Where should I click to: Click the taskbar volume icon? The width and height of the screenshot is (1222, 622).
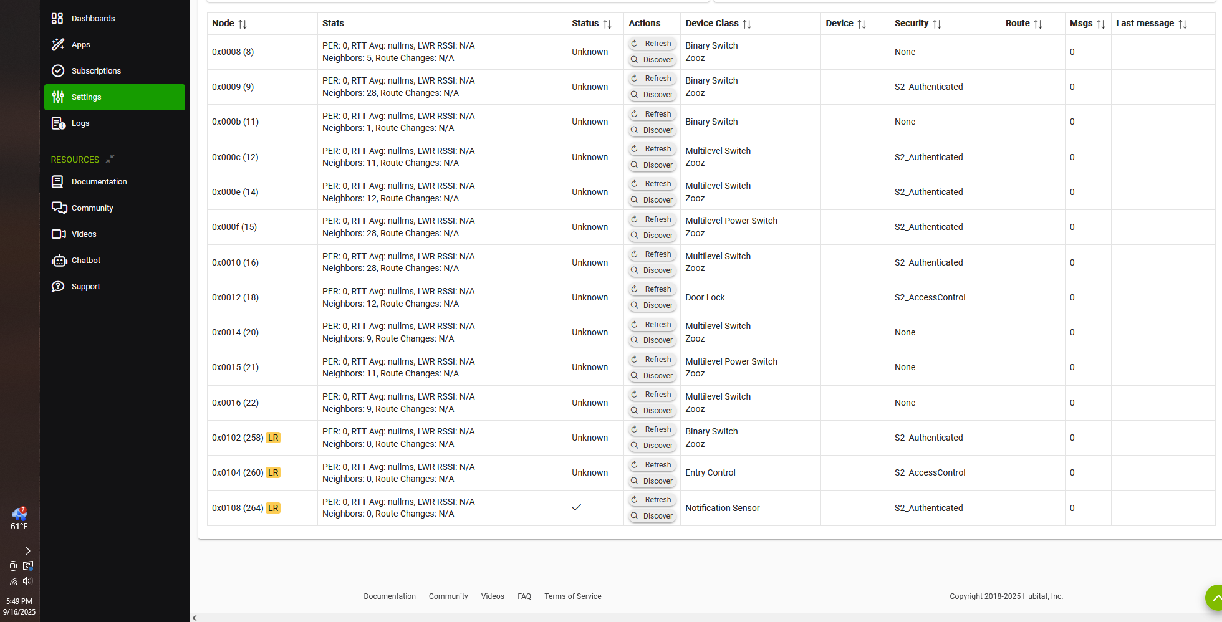[27, 581]
